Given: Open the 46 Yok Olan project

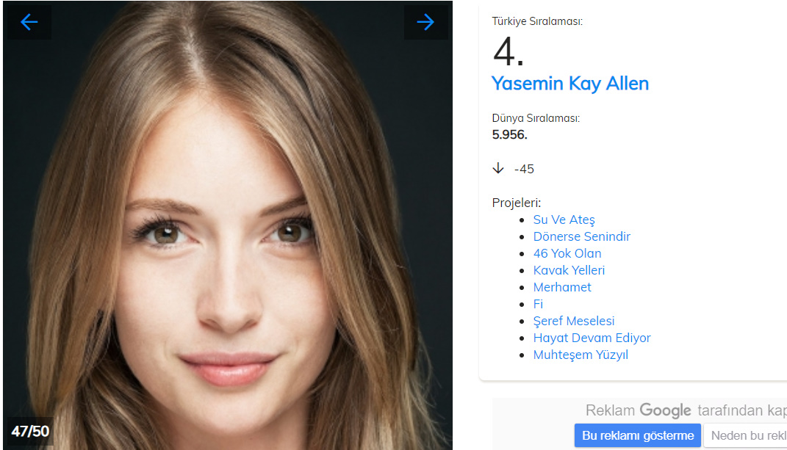Looking at the screenshot, I should [x=567, y=253].
